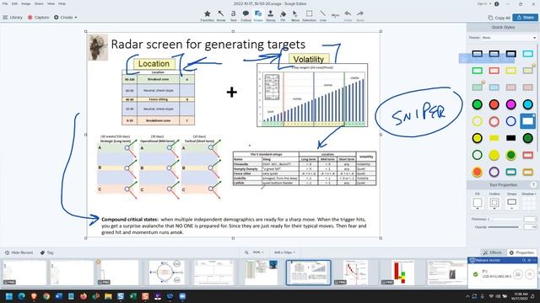Open the Image menu
540x303 pixels.
(26, 3)
